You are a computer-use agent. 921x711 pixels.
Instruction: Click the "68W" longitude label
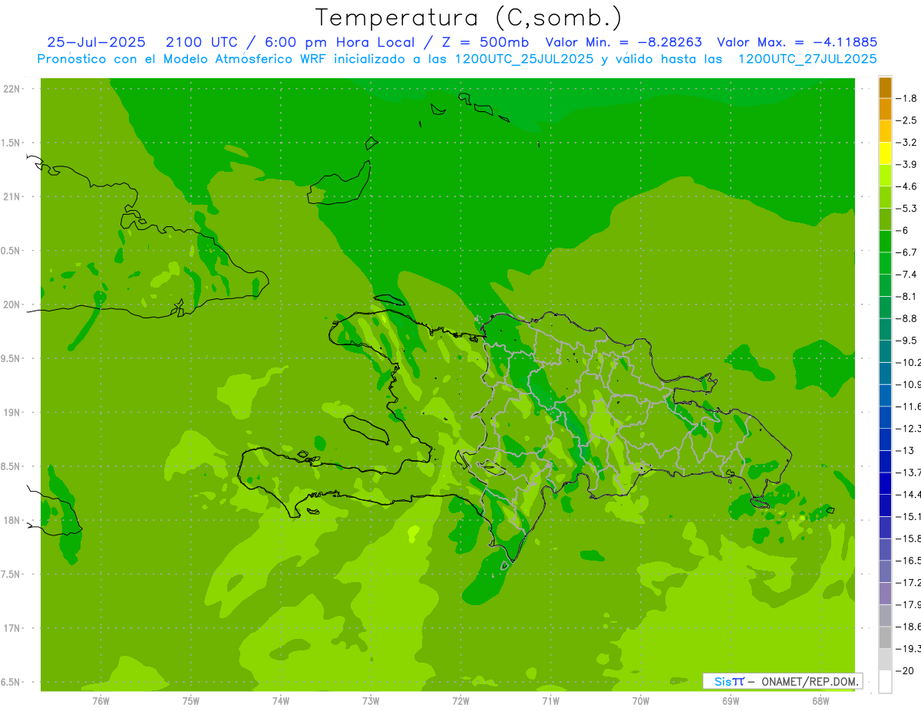(x=820, y=700)
